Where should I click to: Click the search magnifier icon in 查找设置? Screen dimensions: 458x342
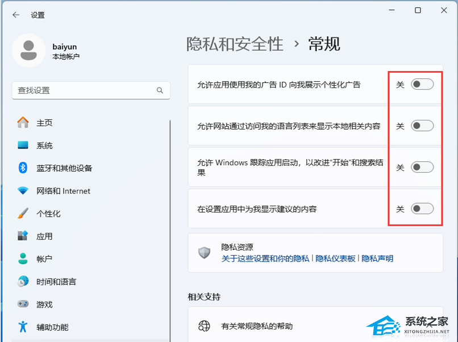coord(160,90)
